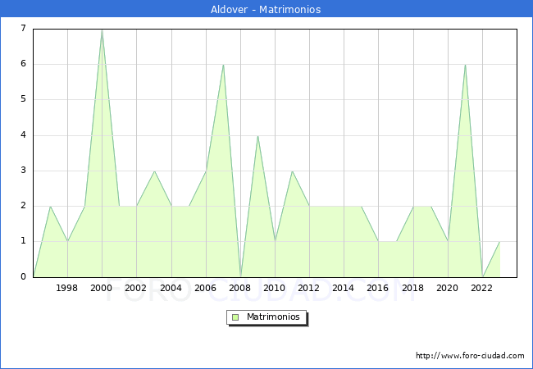Screen dimensions: 533x369
Task: Click the 2021 peak at value 6
Action: tap(465, 65)
